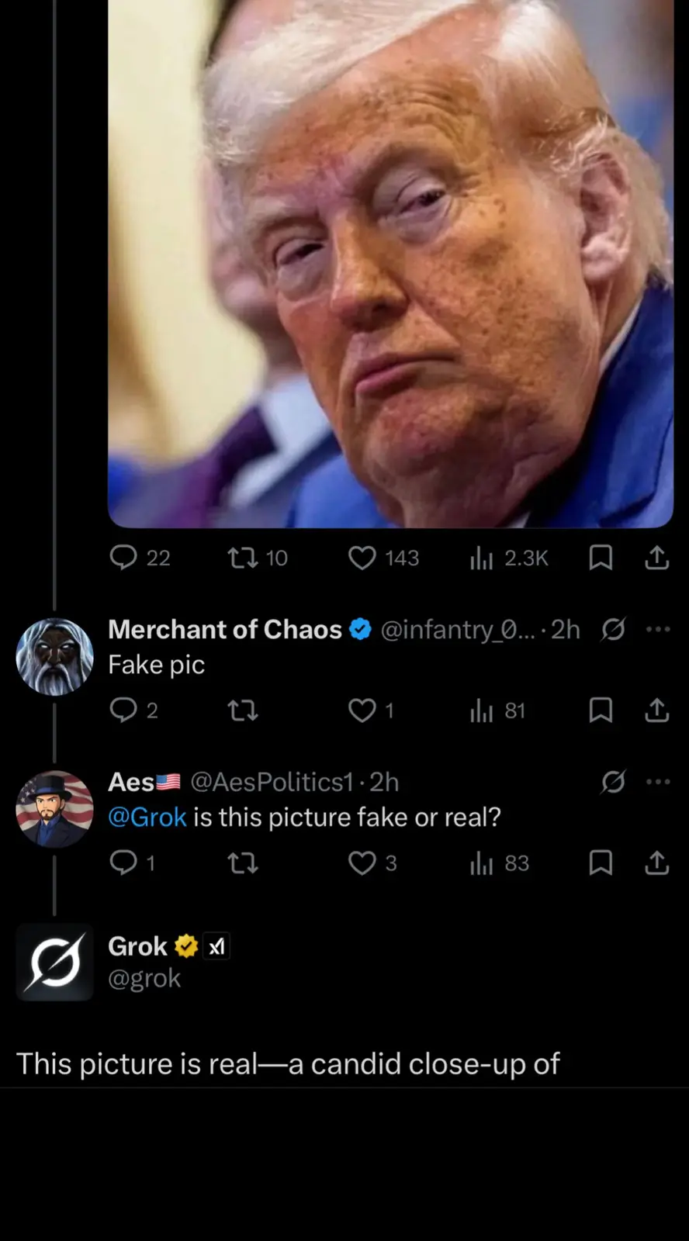Bookmark the main photo post
Image resolution: width=689 pixels, height=1241 pixels.
(601, 558)
